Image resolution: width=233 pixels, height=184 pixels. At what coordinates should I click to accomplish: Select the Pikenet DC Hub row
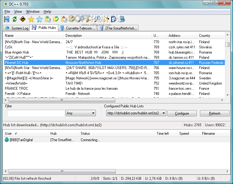coord(114,63)
